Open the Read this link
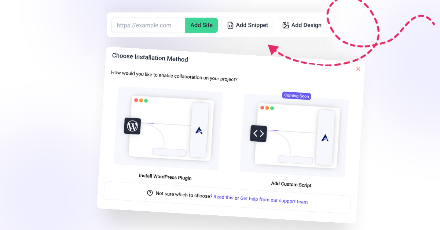 point(223,197)
